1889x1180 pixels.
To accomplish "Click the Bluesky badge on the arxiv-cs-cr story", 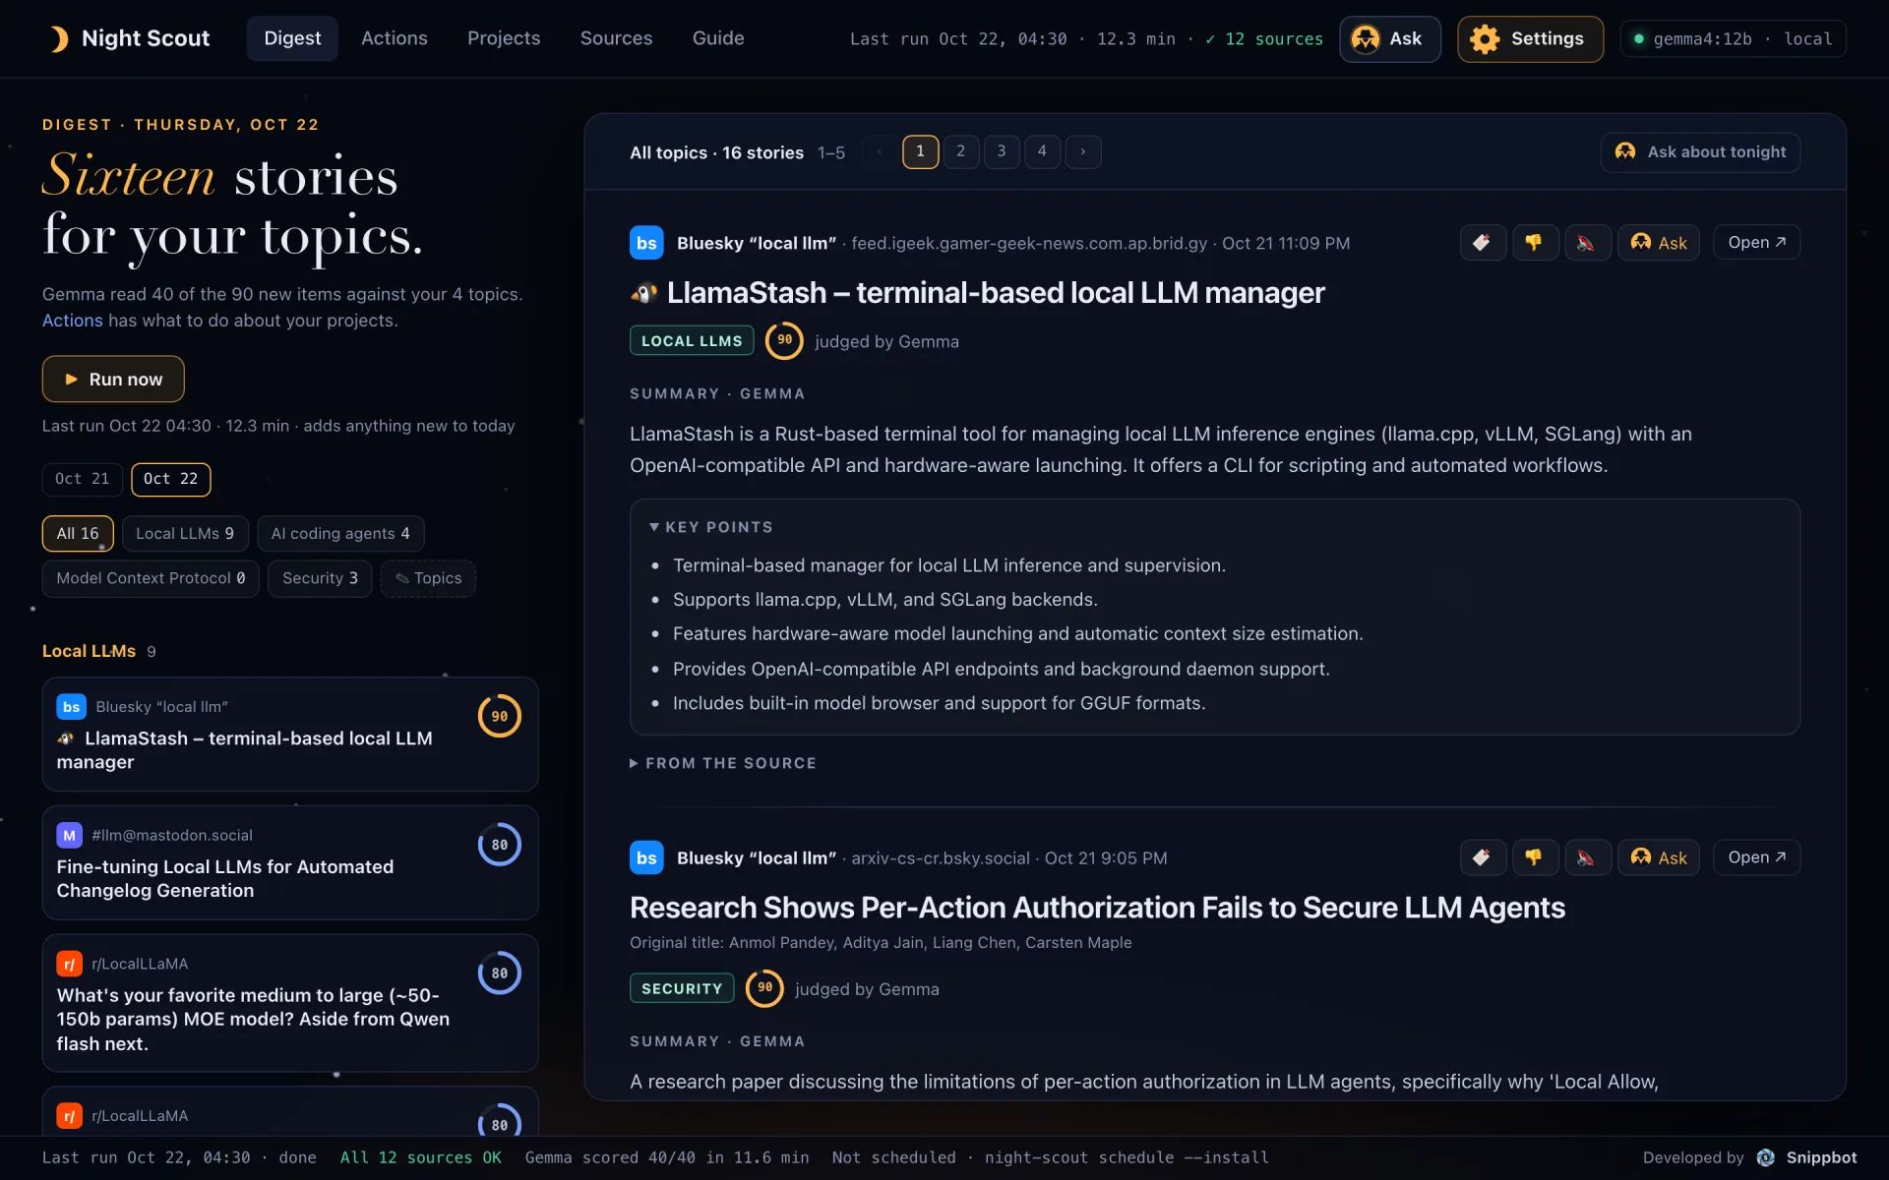I will (x=646, y=857).
